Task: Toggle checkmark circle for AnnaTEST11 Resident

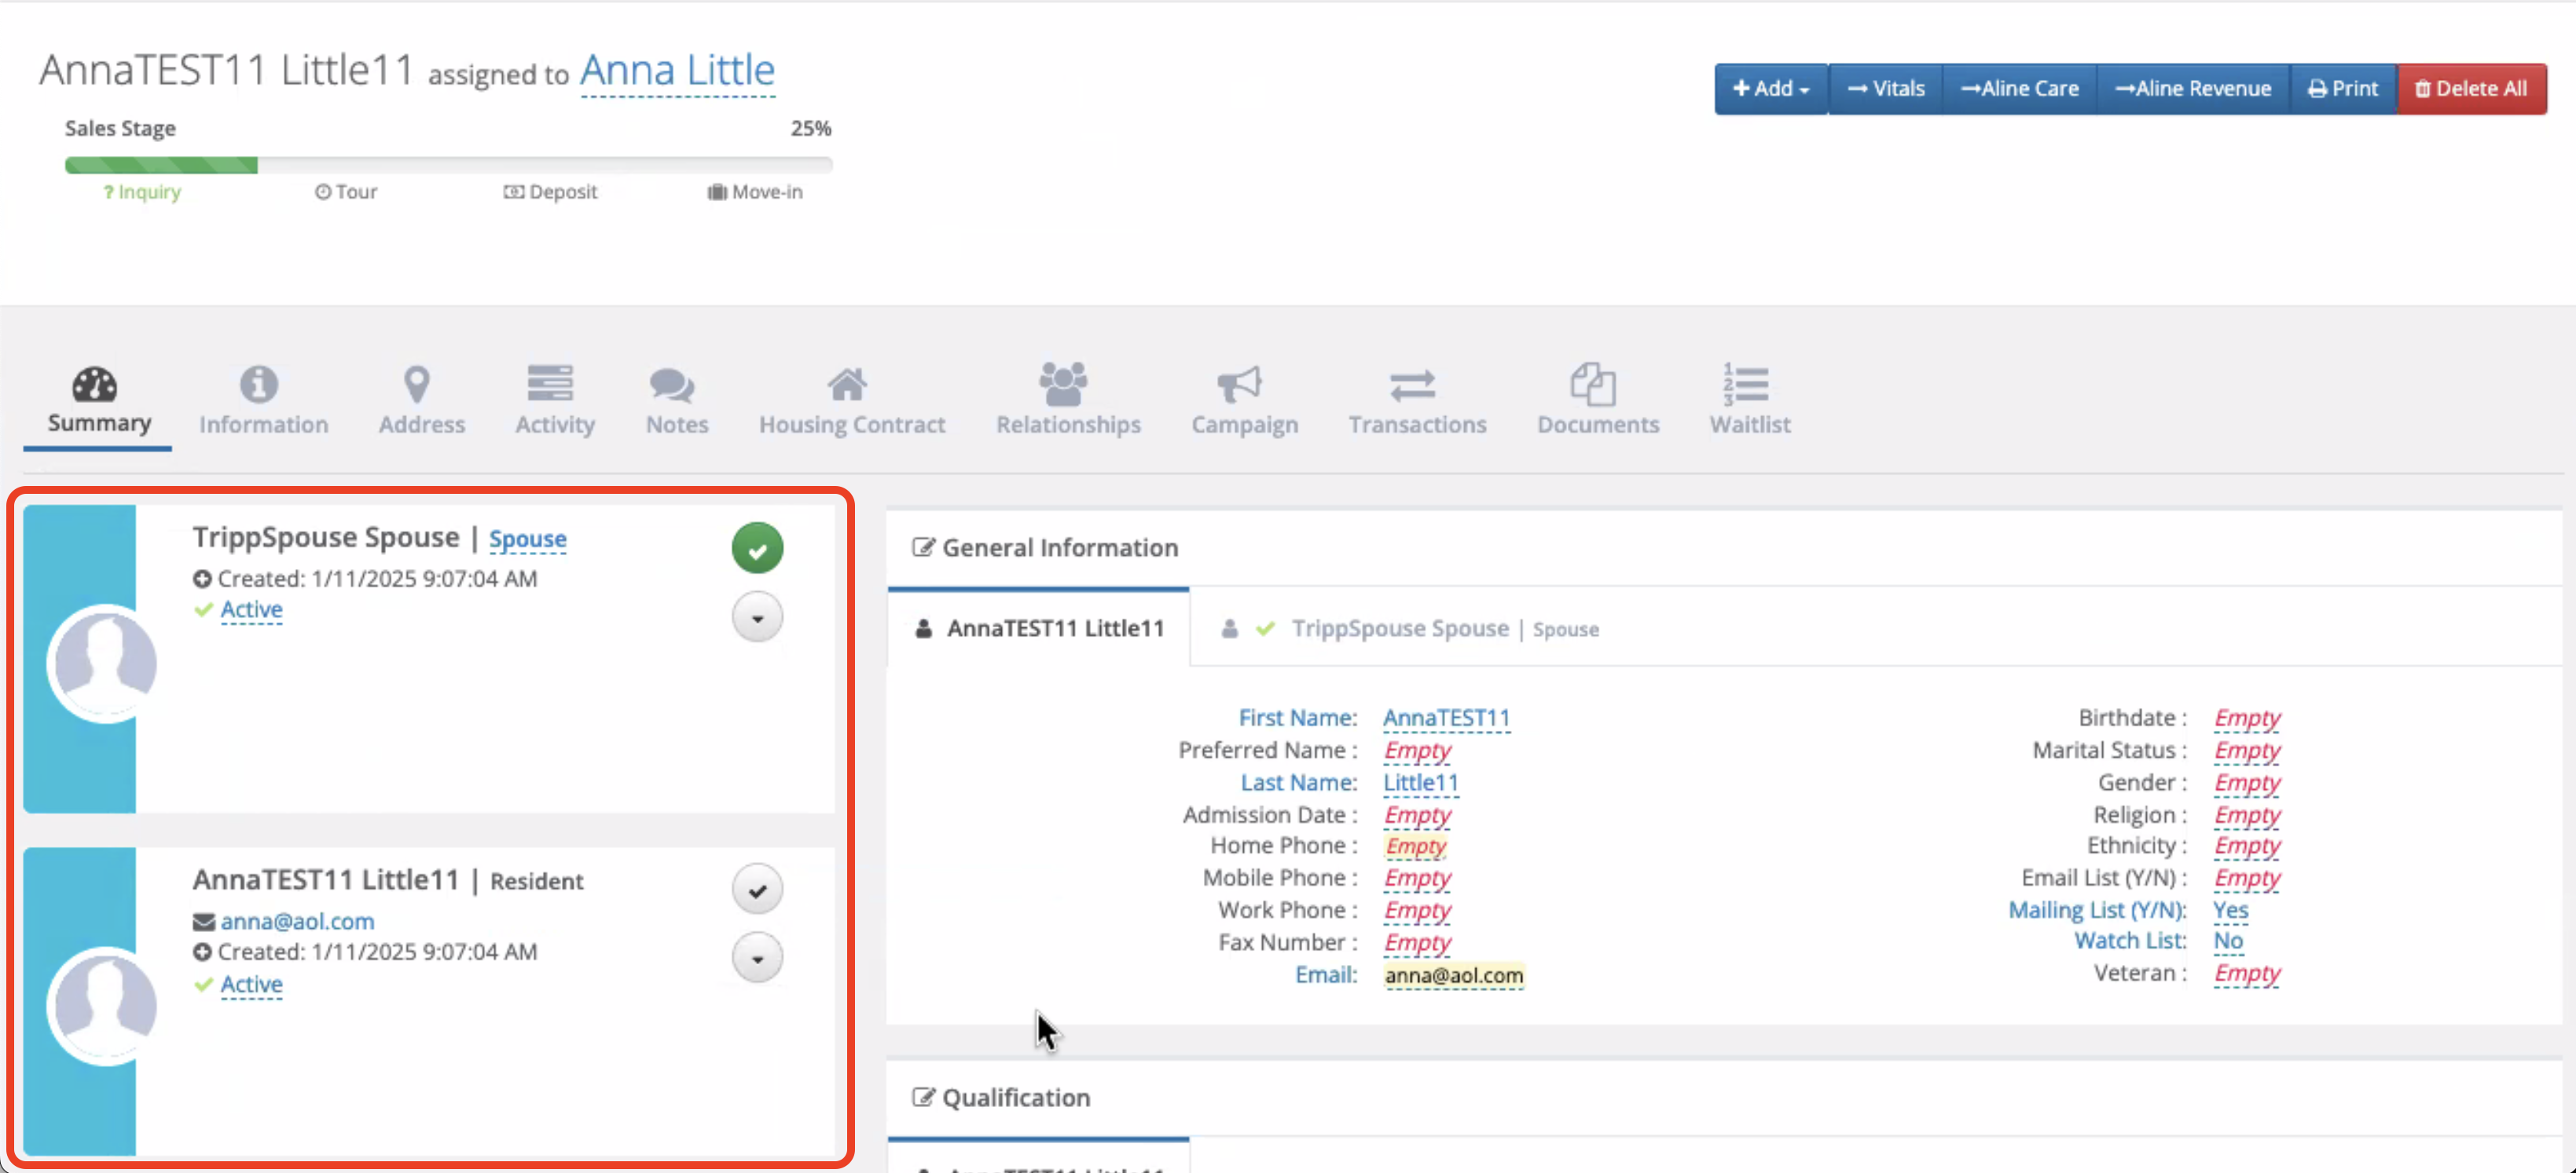Action: click(757, 890)
